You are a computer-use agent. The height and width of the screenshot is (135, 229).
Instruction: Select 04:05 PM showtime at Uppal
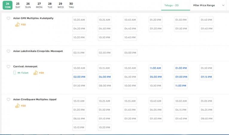[x=155, y=110]
